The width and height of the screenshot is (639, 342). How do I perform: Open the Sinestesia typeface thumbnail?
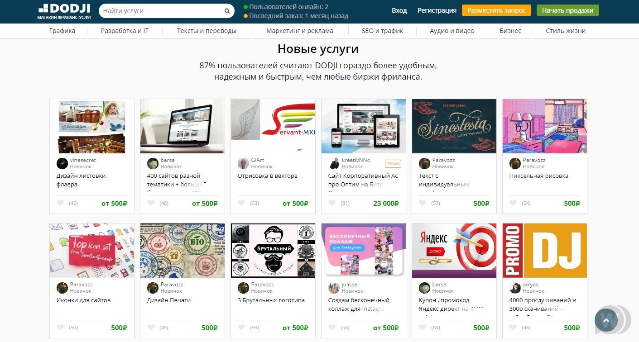point(454,126)
